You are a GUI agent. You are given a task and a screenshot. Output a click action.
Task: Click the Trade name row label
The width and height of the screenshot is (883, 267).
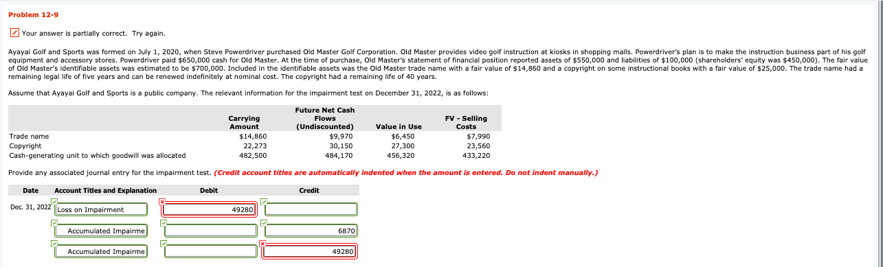[29, 137]
